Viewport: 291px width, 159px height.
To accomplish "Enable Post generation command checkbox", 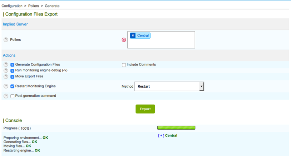I will click(x=13, y=96).
